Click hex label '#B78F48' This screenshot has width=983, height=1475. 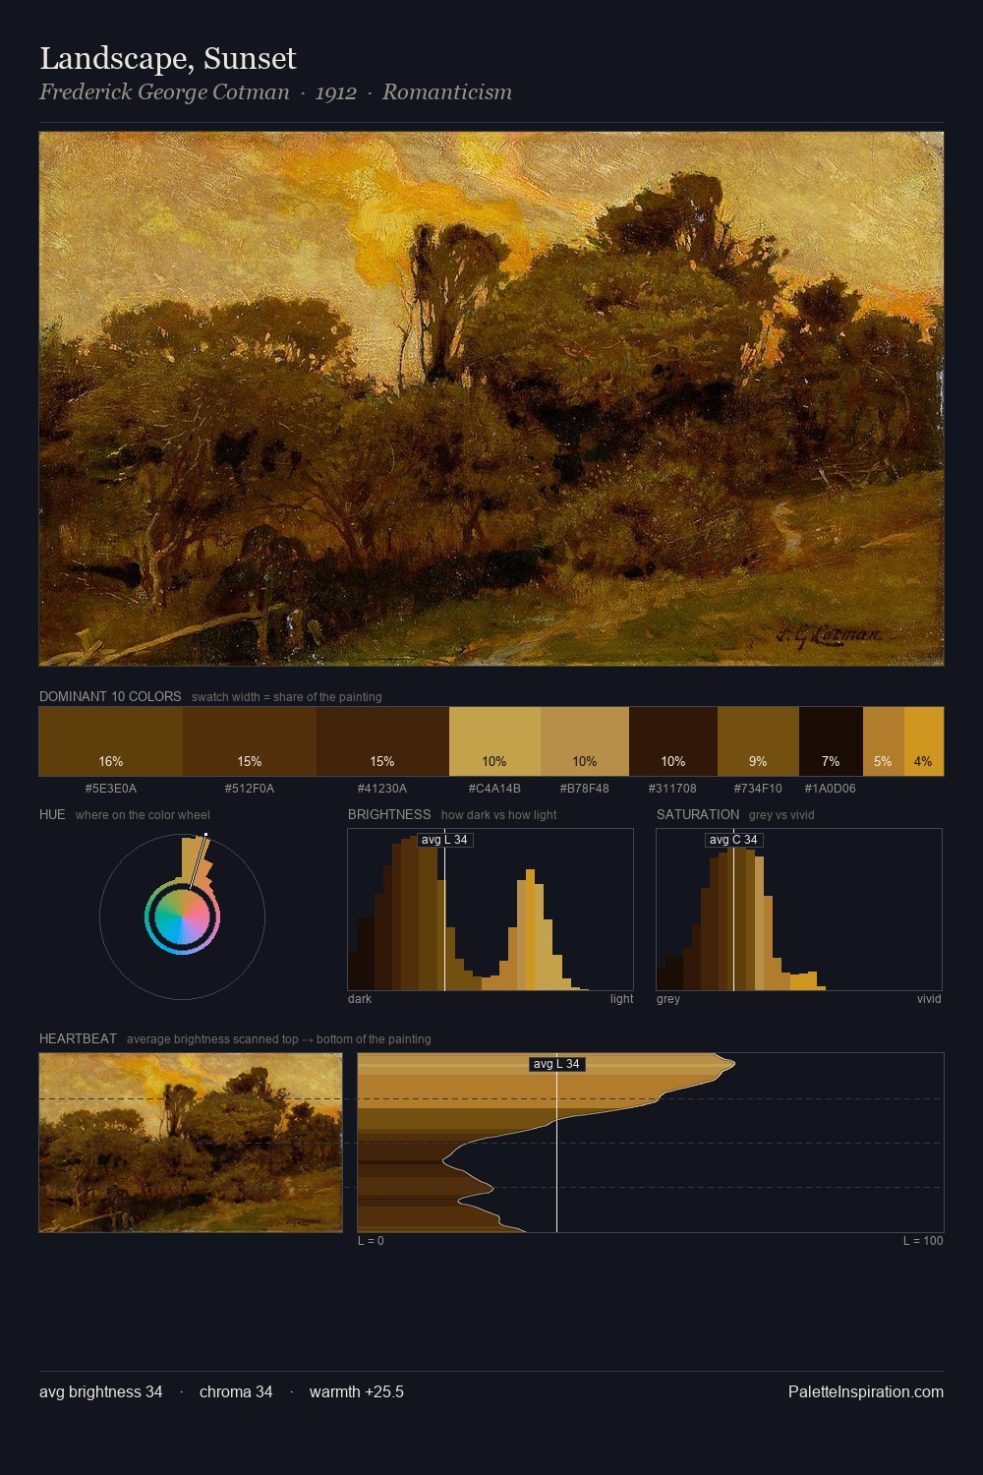[x=585, y=788]
